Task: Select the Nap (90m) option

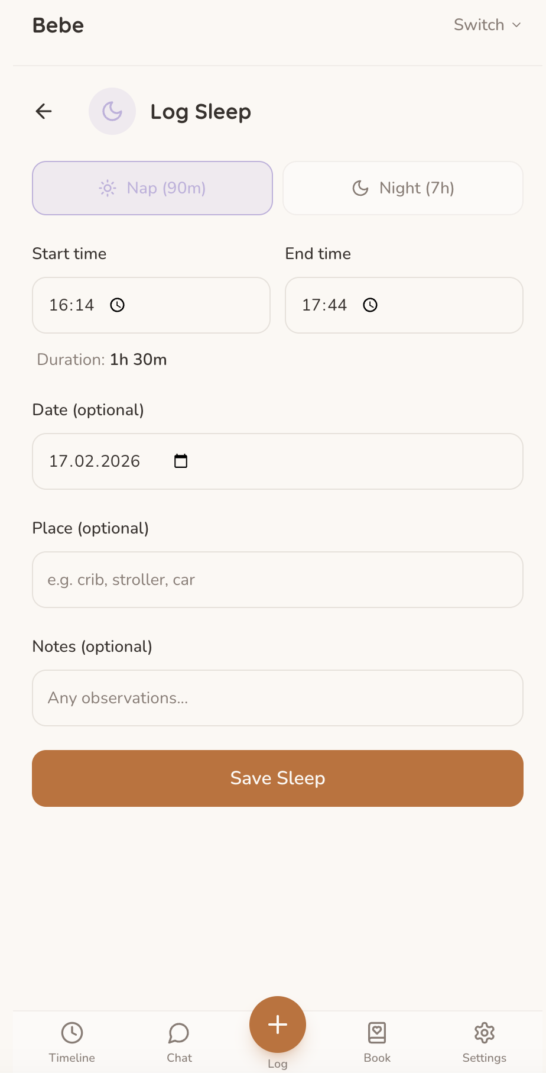Action: [152, 188]
